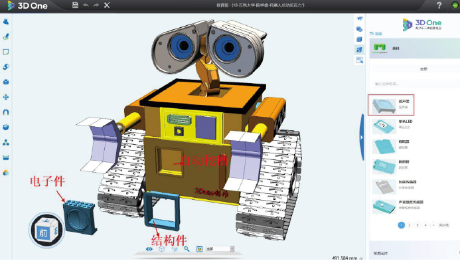
Task: Open the basic primitives tool in the left toolbar
Action: point(6,21)
